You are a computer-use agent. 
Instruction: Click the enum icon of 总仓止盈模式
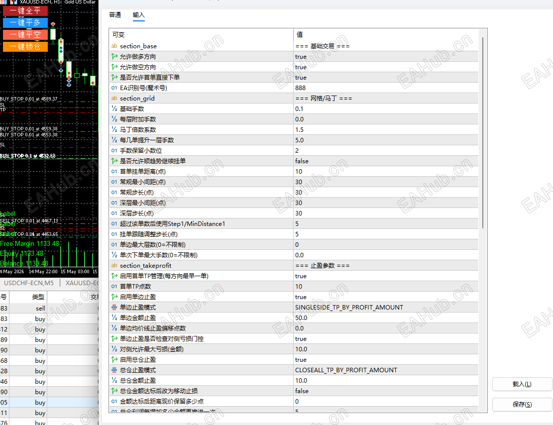[114, 370]
